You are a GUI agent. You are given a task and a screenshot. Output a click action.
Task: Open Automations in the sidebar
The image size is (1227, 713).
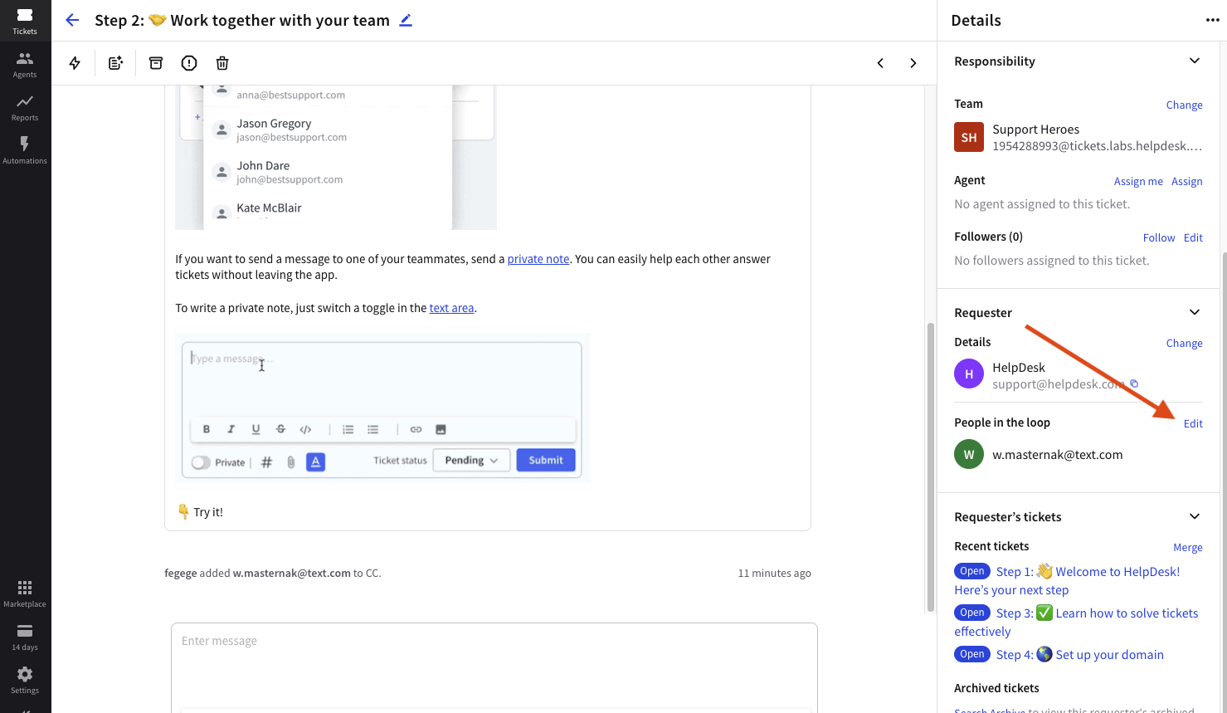pos(25,150)
